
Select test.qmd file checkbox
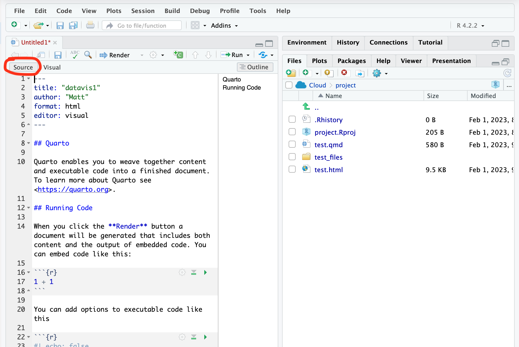[x=292, y=144]
